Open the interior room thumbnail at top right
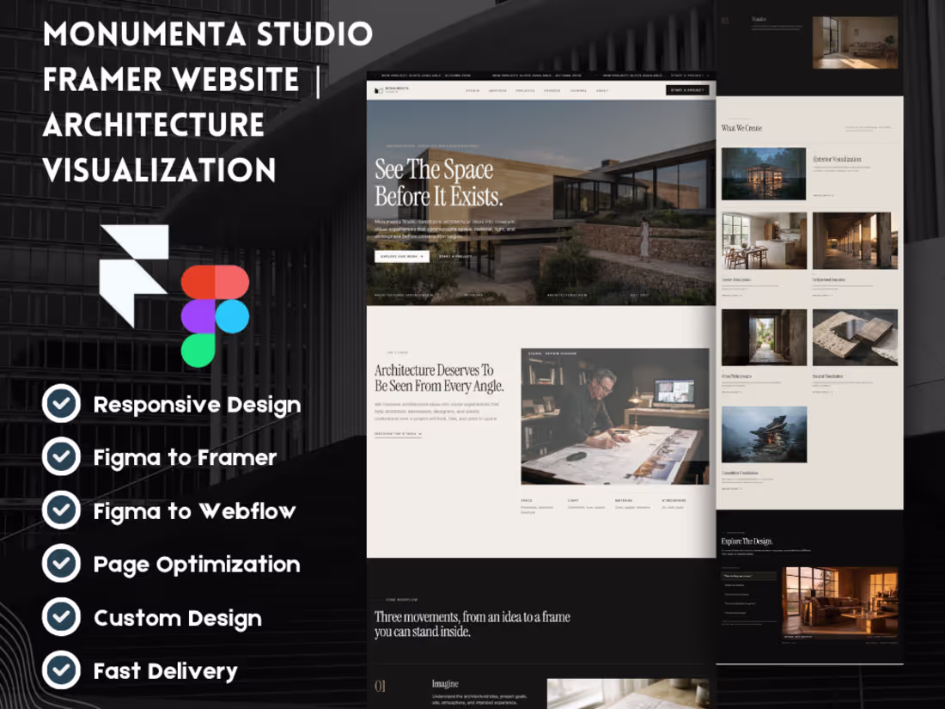 click(x=855, y=42)
